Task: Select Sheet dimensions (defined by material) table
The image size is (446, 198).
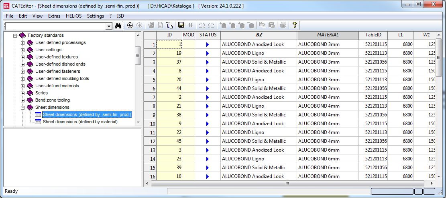Action: click(x=80, y=122)
